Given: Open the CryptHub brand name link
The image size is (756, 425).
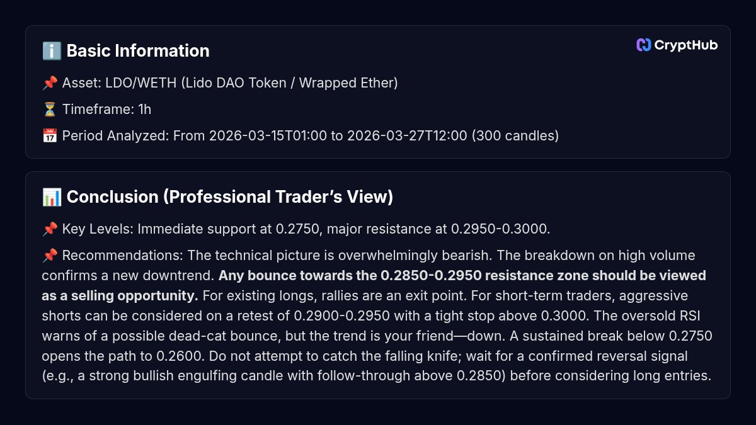Looking at the screenshot, I should click(x=686, y=45).
